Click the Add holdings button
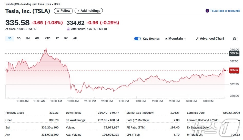The width and height of the screenshot is (243, 140). [x=89, y=11]
